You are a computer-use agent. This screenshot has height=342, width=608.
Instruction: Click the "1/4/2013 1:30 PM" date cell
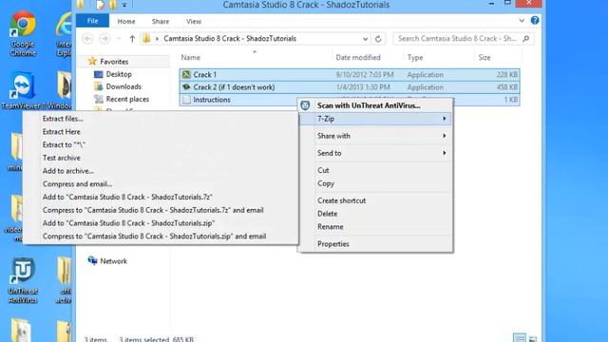tap(363, 86)
